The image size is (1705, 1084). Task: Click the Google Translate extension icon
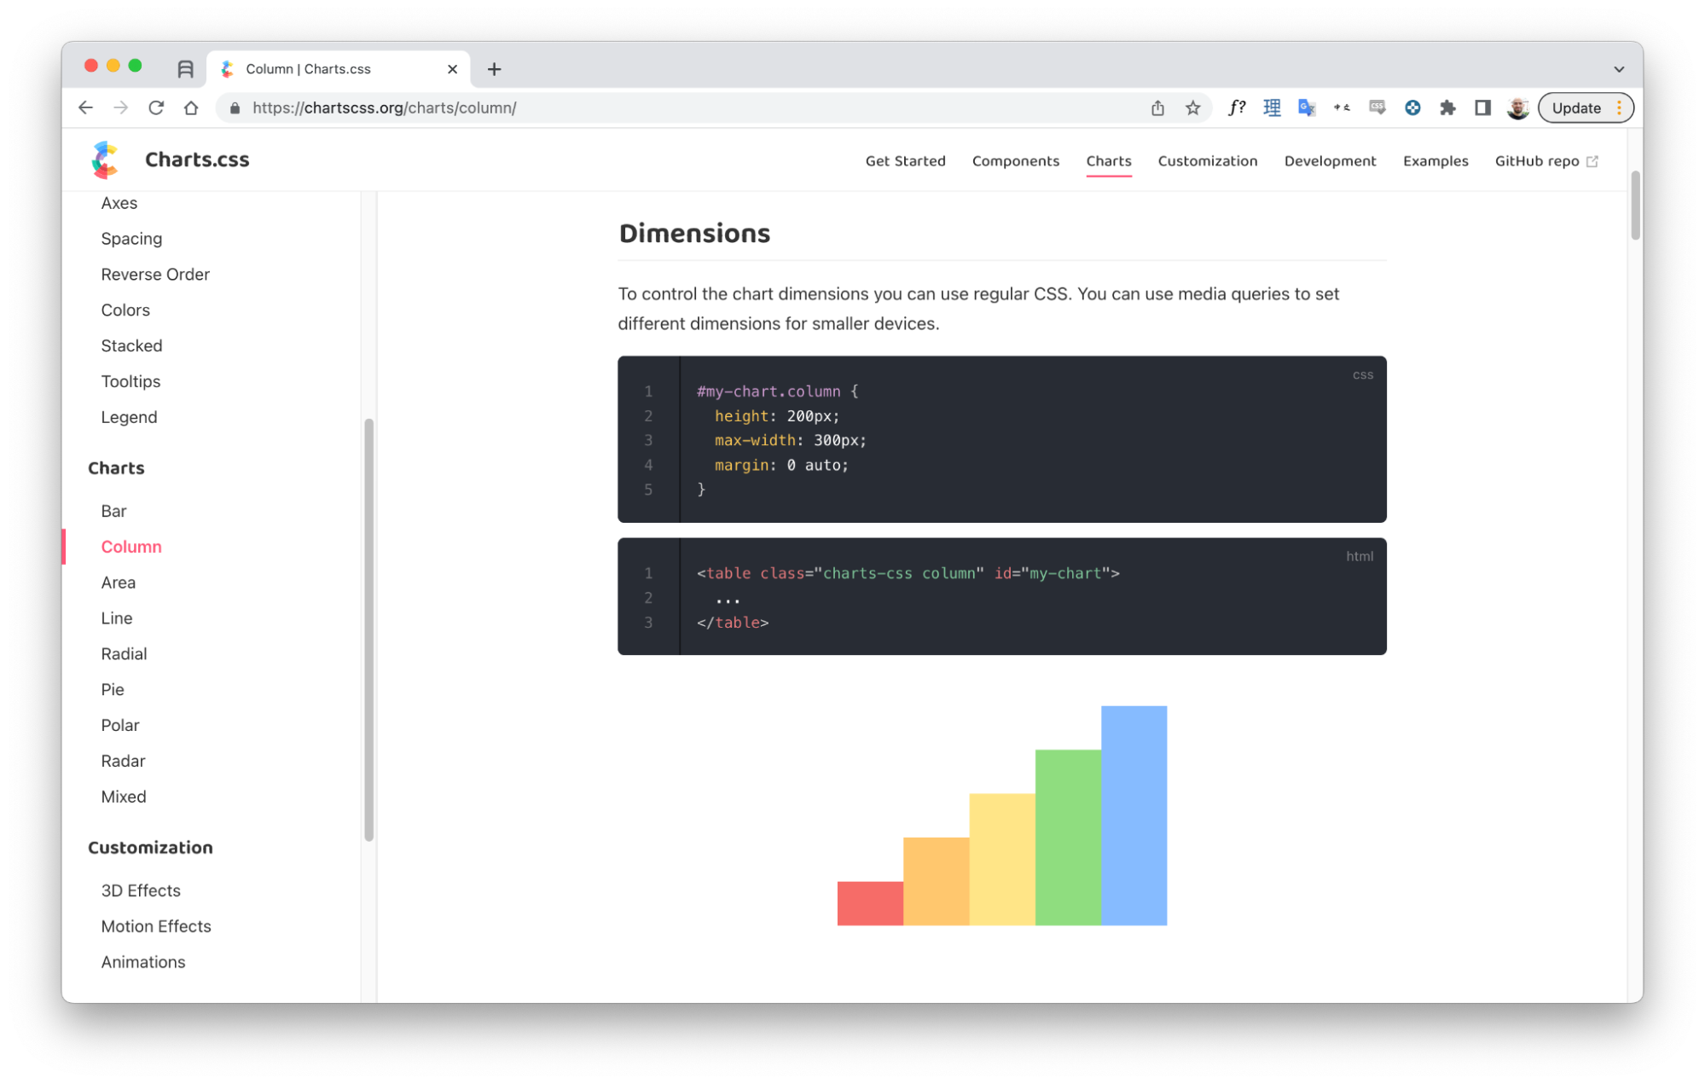click(1306, 107)
